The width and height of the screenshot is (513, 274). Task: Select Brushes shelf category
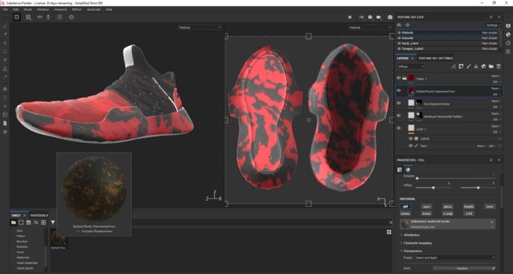22,241
